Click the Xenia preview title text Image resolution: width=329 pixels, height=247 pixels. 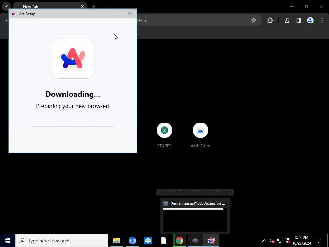(x=198, y=203)
